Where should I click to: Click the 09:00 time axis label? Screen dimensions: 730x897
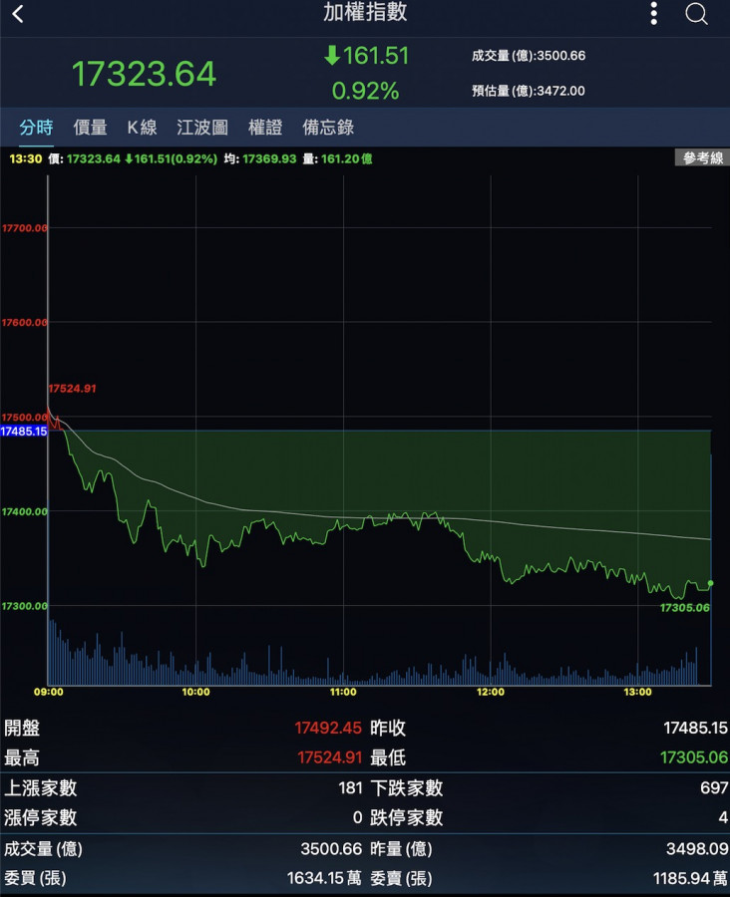pos(49,692)
